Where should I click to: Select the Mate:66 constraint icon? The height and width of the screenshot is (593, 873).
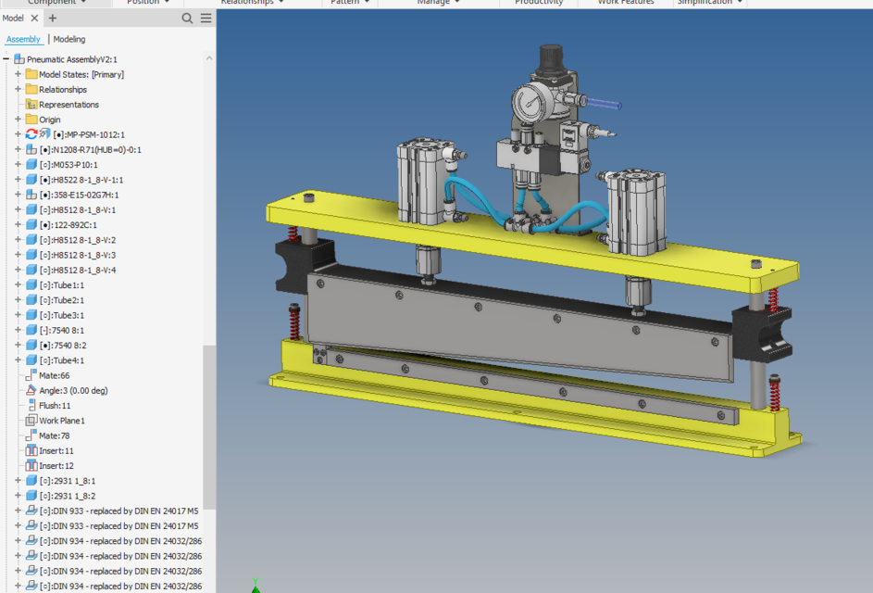(29, 375)
